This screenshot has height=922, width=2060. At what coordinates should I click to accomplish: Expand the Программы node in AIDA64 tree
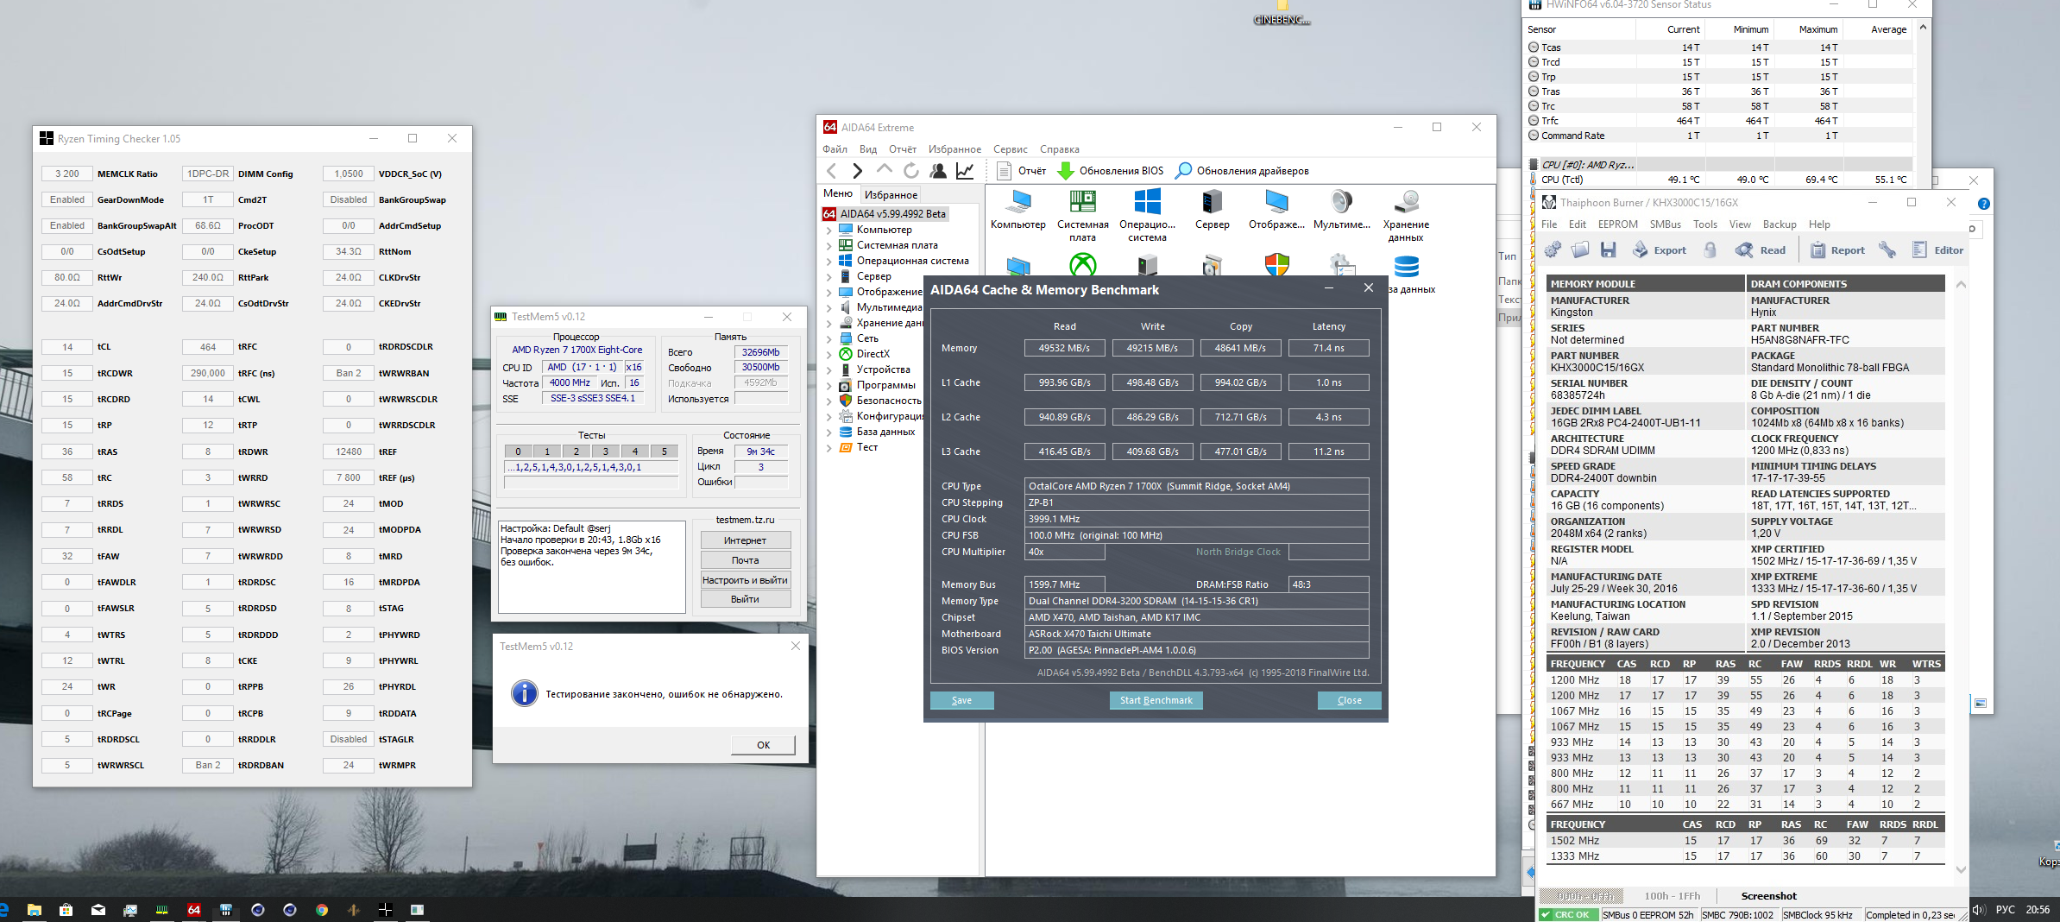pos(829,386)
